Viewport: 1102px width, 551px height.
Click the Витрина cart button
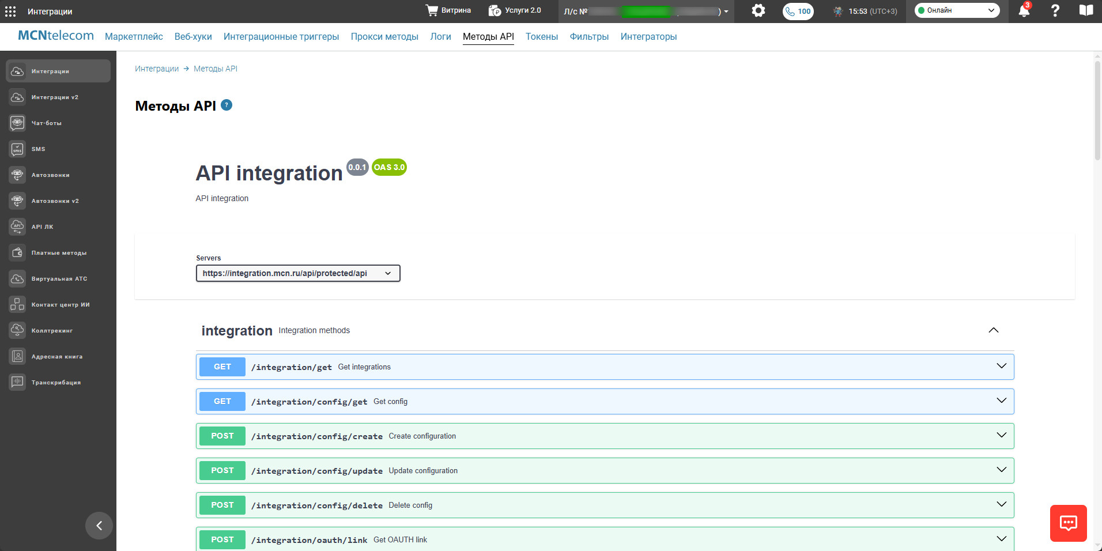(x=448, y=10)
